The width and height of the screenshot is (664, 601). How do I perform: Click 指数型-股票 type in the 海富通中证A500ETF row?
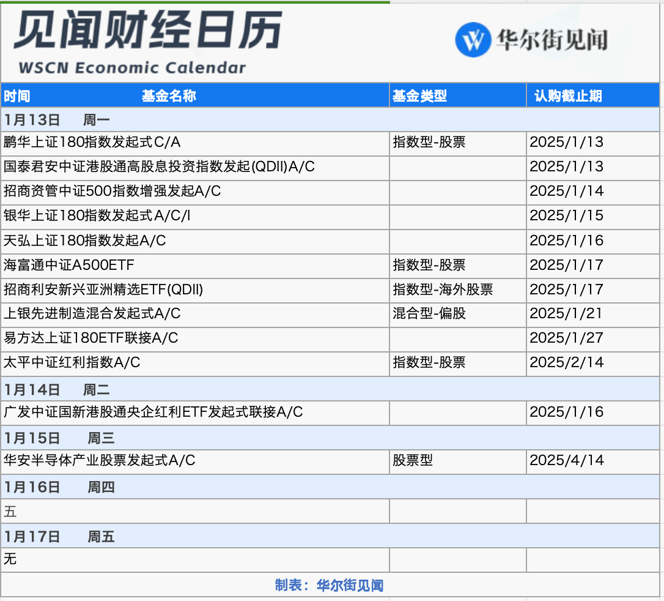point(429,266)
